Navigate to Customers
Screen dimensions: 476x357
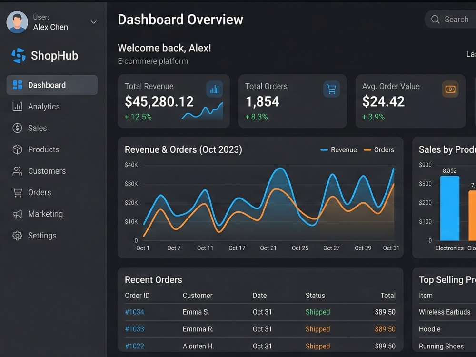click(x=47, y=171)
